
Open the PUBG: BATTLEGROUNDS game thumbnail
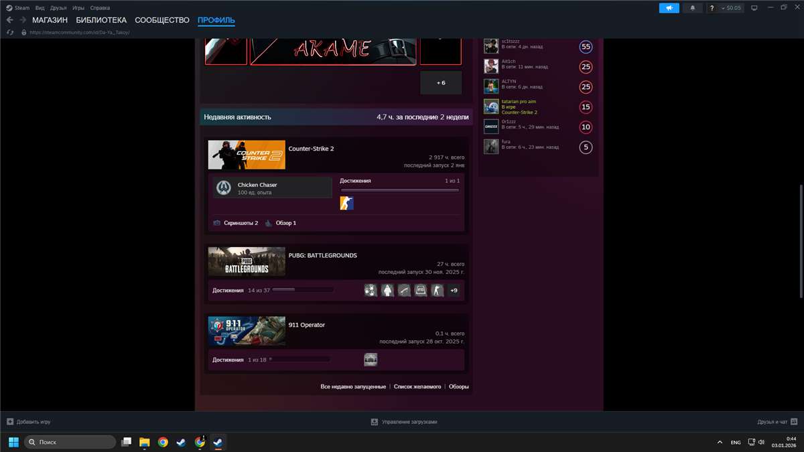pyautogui.click(x=247, y=261)
